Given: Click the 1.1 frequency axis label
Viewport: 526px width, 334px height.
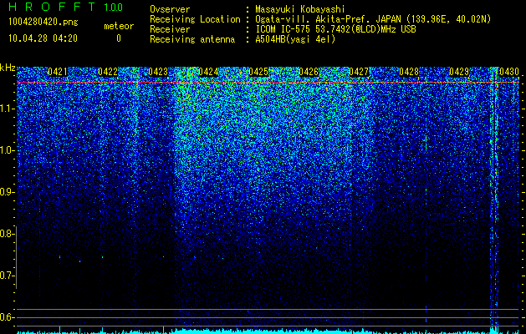Looking at the screenshot, I should [x=8, y=109].
